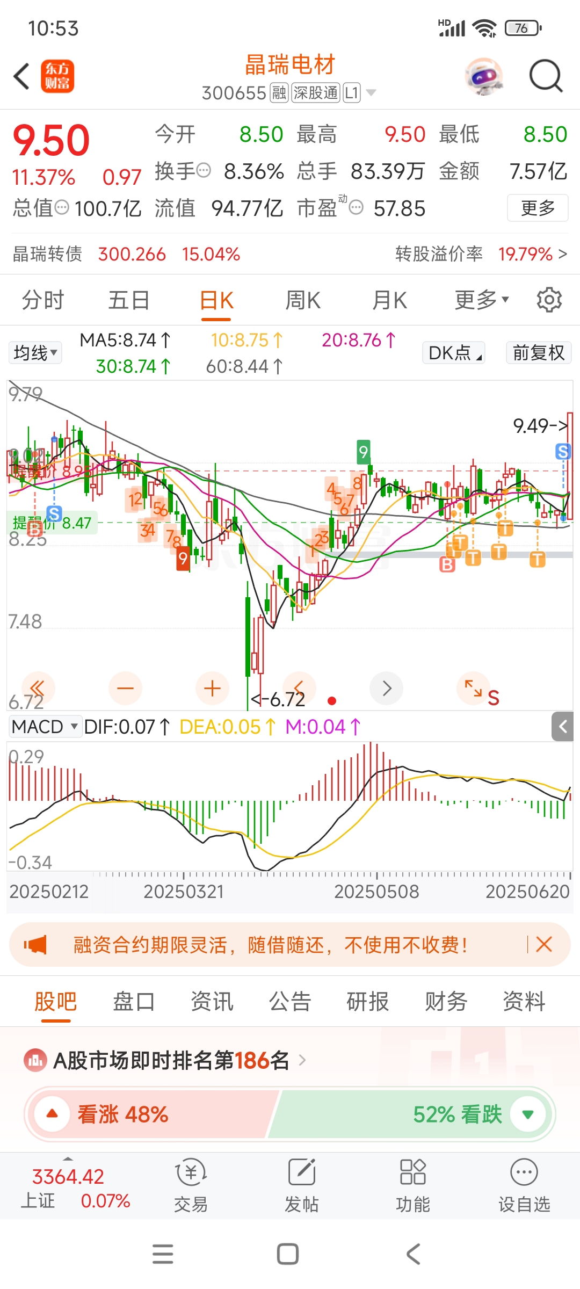
Task: Tap the P/E ratio info icon
Action: point(356,207)
